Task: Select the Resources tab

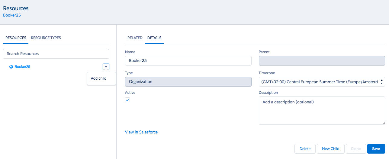Action: (16, 38)
